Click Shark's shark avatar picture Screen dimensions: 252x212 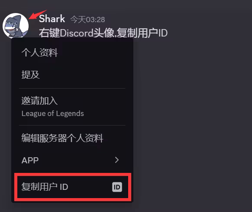16,26
